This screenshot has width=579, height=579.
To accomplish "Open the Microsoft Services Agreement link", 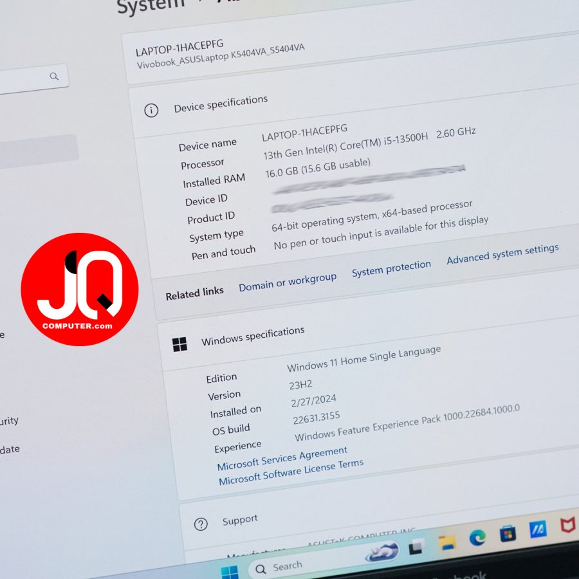I will [x=282, y=458].
